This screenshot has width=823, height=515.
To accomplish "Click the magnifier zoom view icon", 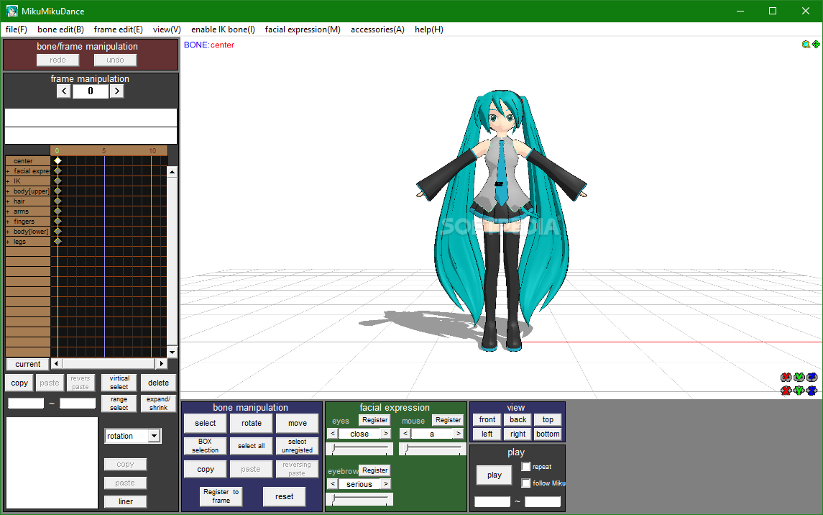I will click(x=806, y=45).
